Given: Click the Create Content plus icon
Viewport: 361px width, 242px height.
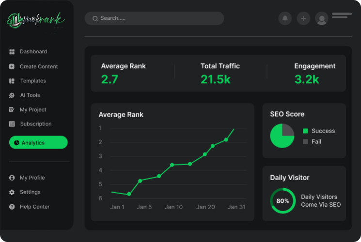Looking at the screenshot, I should point(12,66).
